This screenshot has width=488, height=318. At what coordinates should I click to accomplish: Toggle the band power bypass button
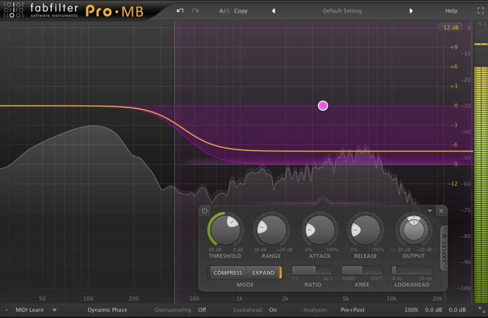pos(205,211)
